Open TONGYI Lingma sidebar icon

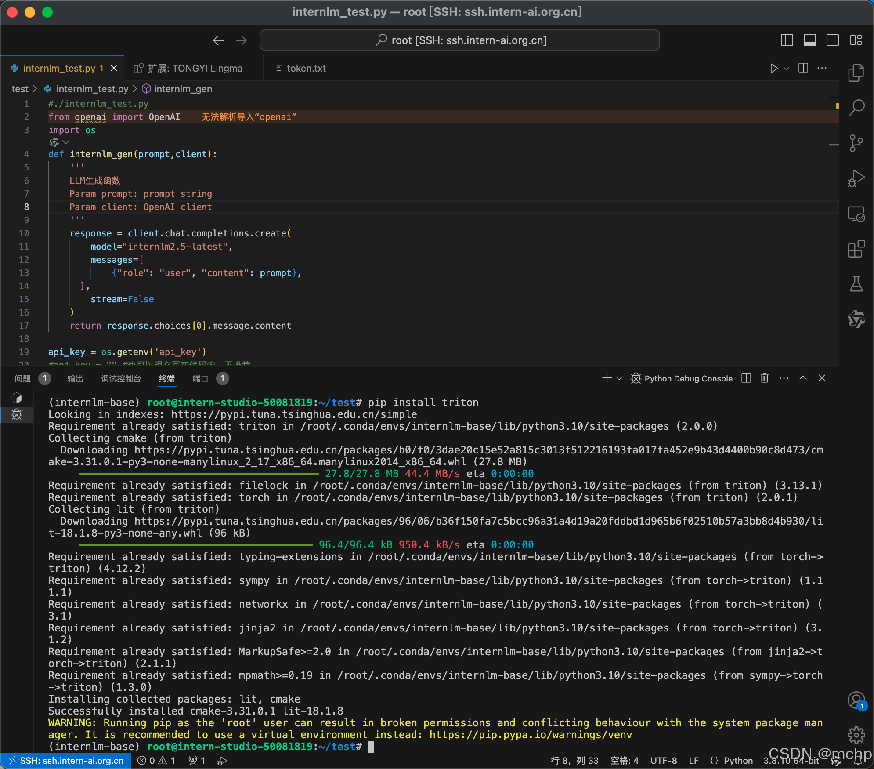tap(856, 319)
